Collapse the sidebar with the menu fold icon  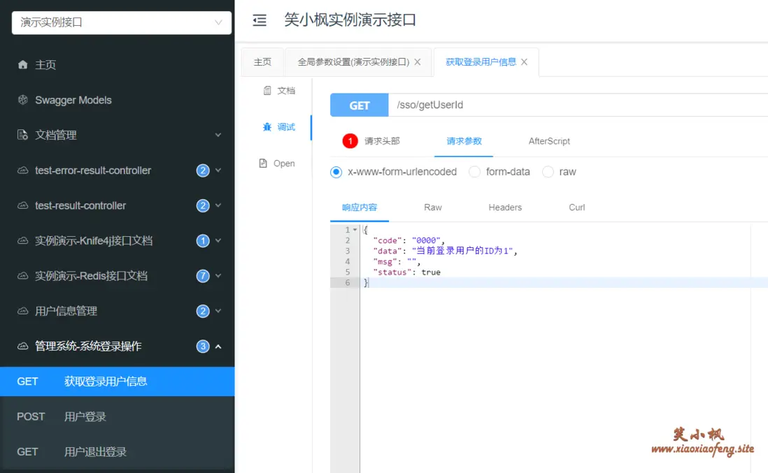[259, 20]
